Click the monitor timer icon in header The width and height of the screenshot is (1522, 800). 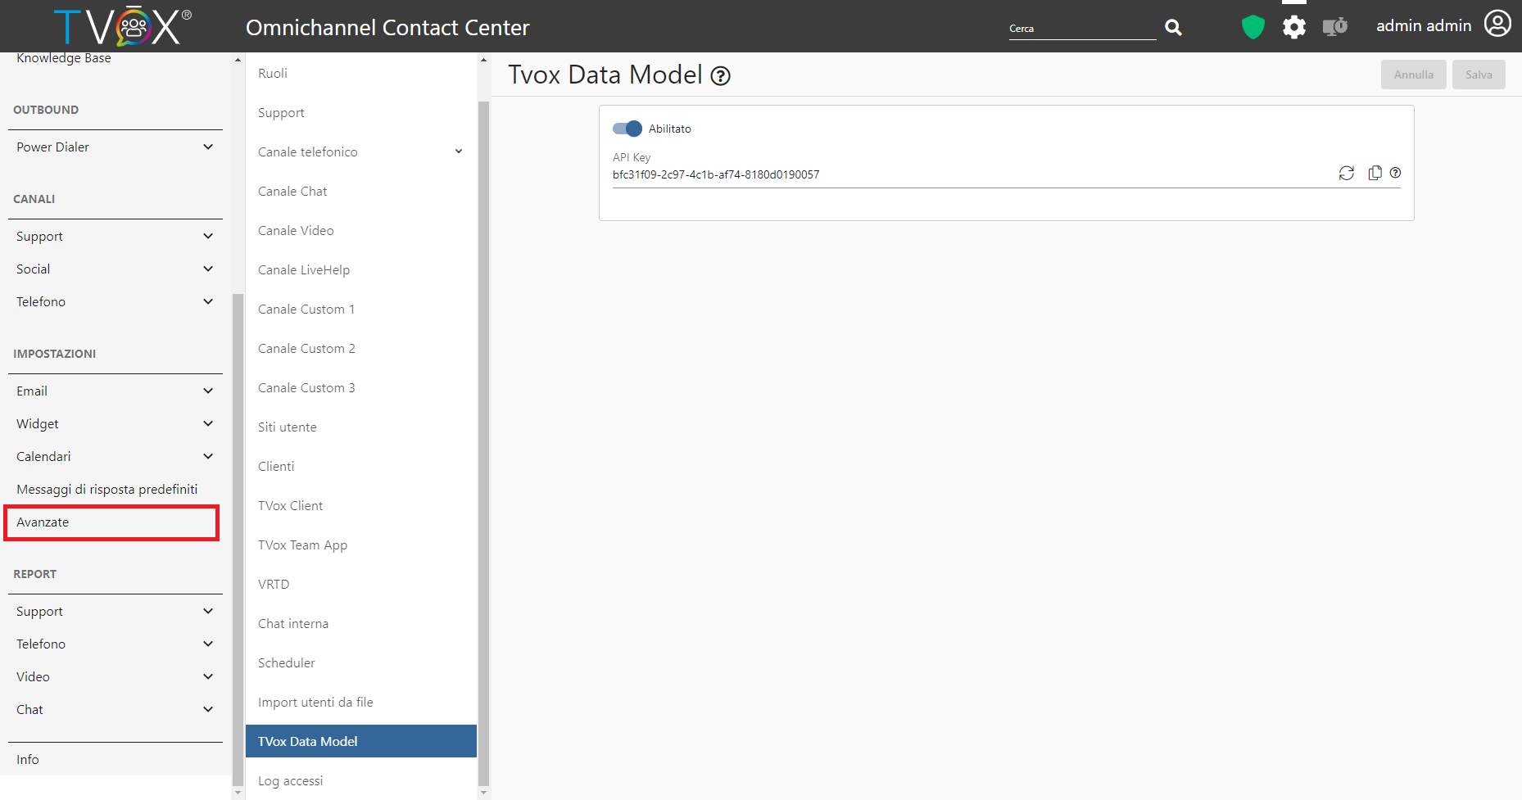pos(1335,27)
